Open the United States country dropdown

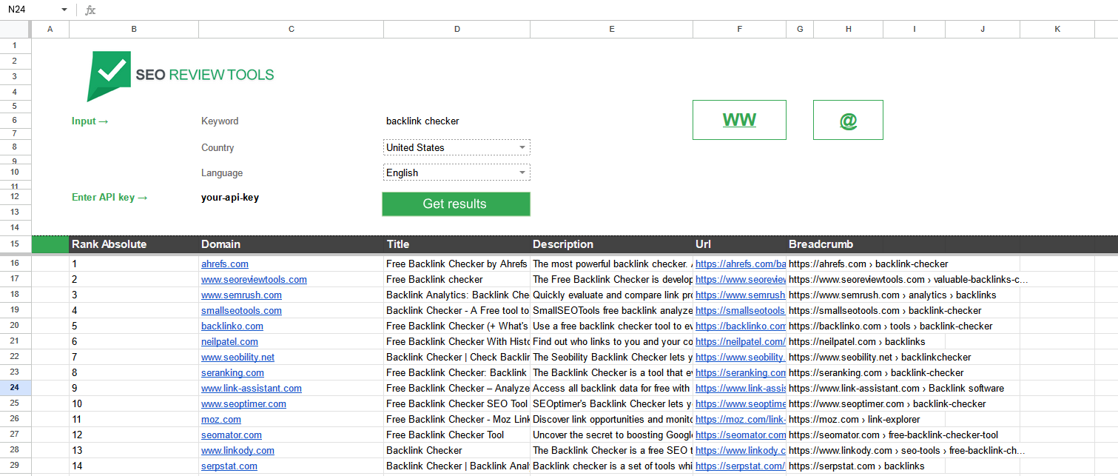457,147
